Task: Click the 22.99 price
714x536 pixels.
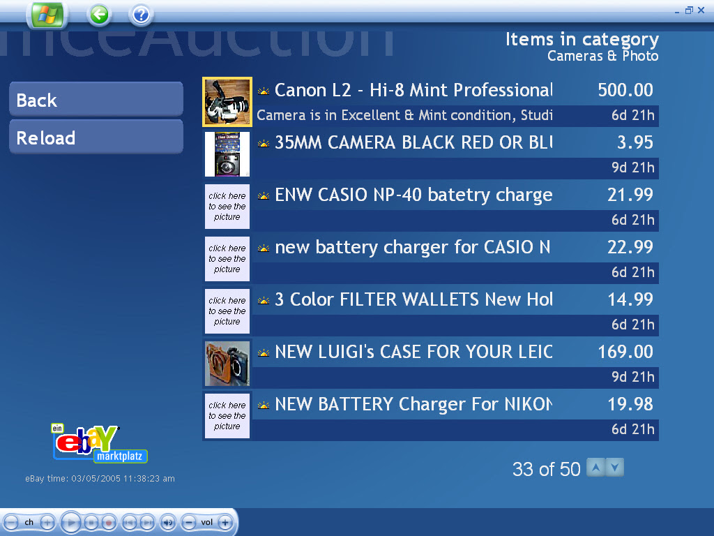Action: pos(630,248)
